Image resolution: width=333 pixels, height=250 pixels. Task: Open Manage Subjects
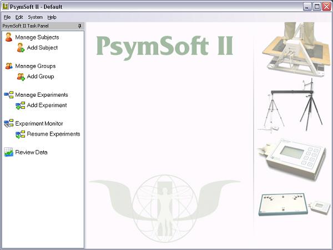click(x=37, y=37)
